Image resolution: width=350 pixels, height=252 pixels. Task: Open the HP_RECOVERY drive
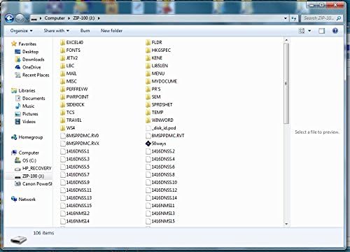click(36, 168)
